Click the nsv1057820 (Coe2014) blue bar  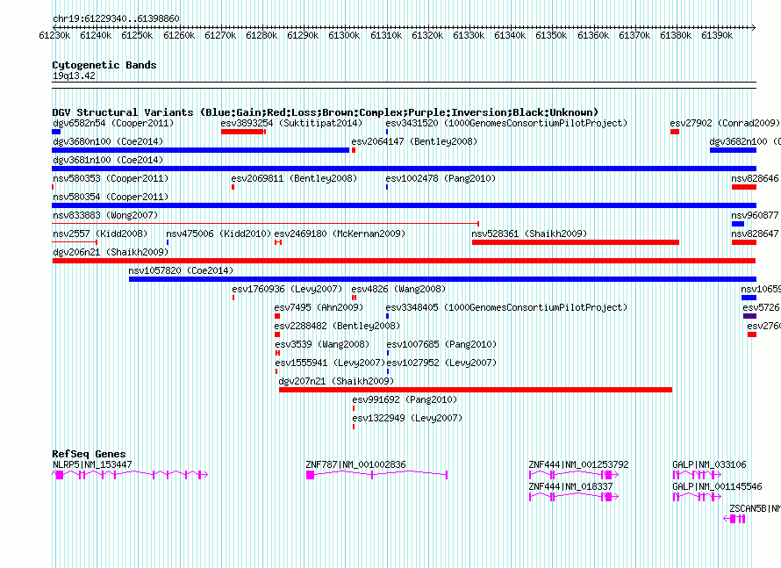click(x=442, y=279)
